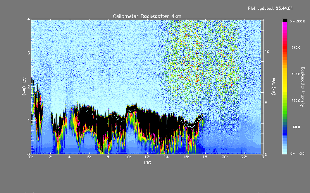
Task: Click the left 'AGL (km)' axis label
Action: pyautogui.click(x=24, y=86)
